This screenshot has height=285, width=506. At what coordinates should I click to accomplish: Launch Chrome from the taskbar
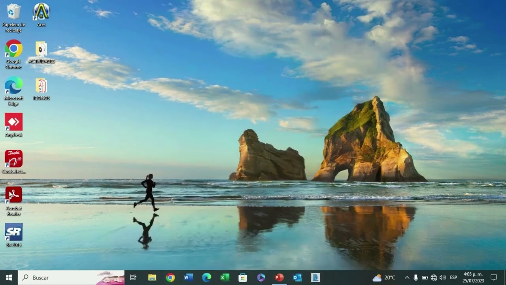click(x=170, y=277)
